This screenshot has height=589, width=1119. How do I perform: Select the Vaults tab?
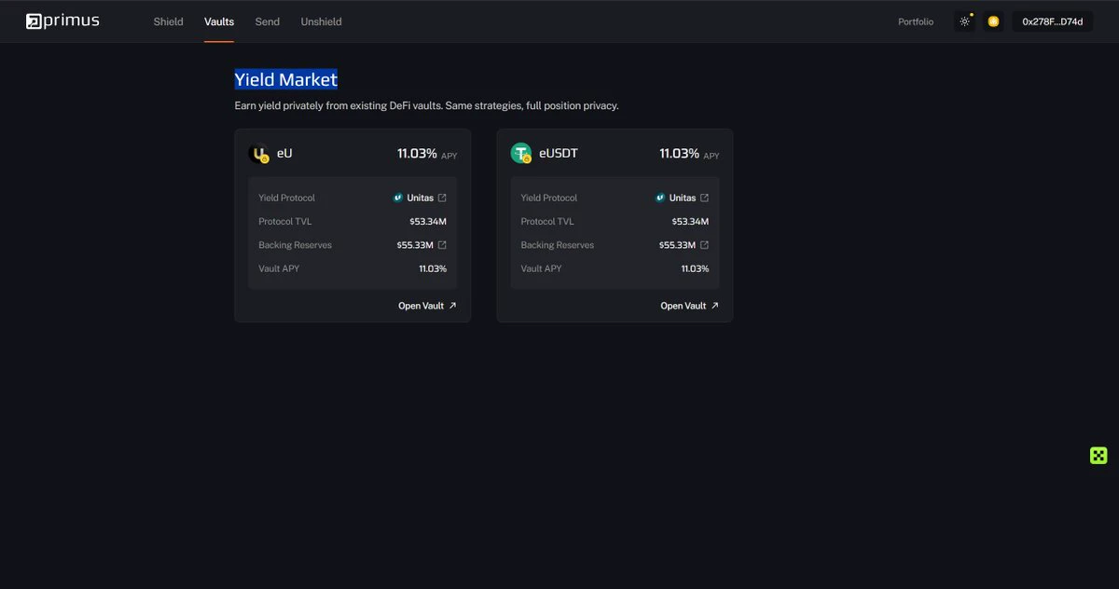(219, 21)
